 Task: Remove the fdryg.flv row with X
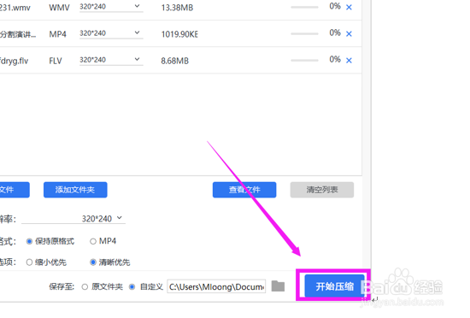[349, 61]
